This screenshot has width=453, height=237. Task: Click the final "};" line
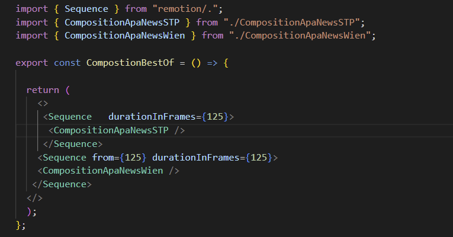coord(21,225)
